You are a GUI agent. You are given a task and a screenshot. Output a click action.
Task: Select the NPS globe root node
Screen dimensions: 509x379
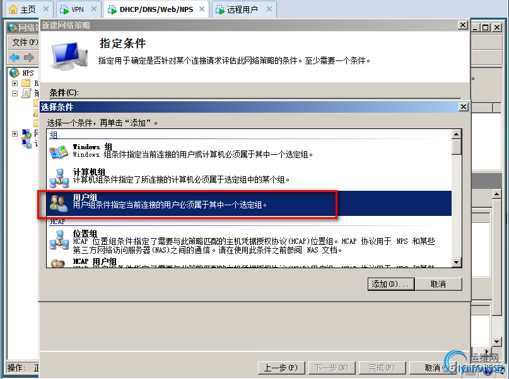click(15, 73)
